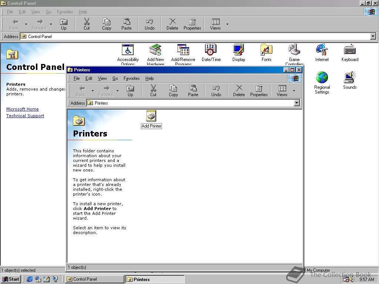Open Edit menu in Printers window
Screen dimensions: 379x284
[x=89, y=78]
